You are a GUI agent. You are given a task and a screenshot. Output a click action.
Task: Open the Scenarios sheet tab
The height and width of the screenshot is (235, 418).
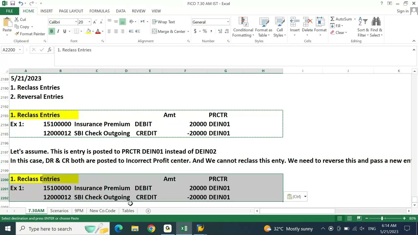59,211
